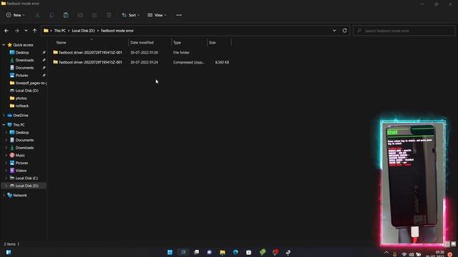The height and width of the screenshot is (257, 458).
Task: Open taskbar Search icon
Action: click(x=183, y=252)
